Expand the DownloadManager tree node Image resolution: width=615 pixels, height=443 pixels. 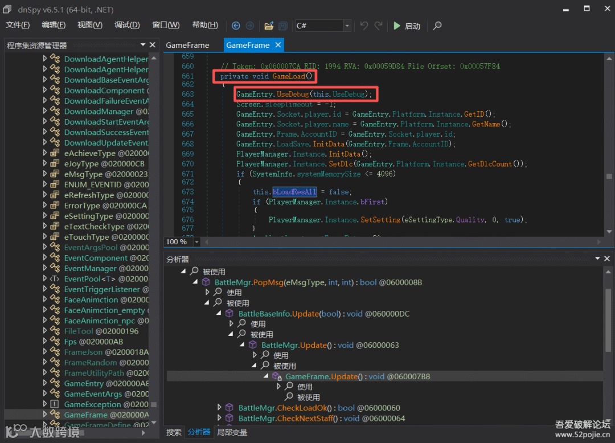click(45, 112)
